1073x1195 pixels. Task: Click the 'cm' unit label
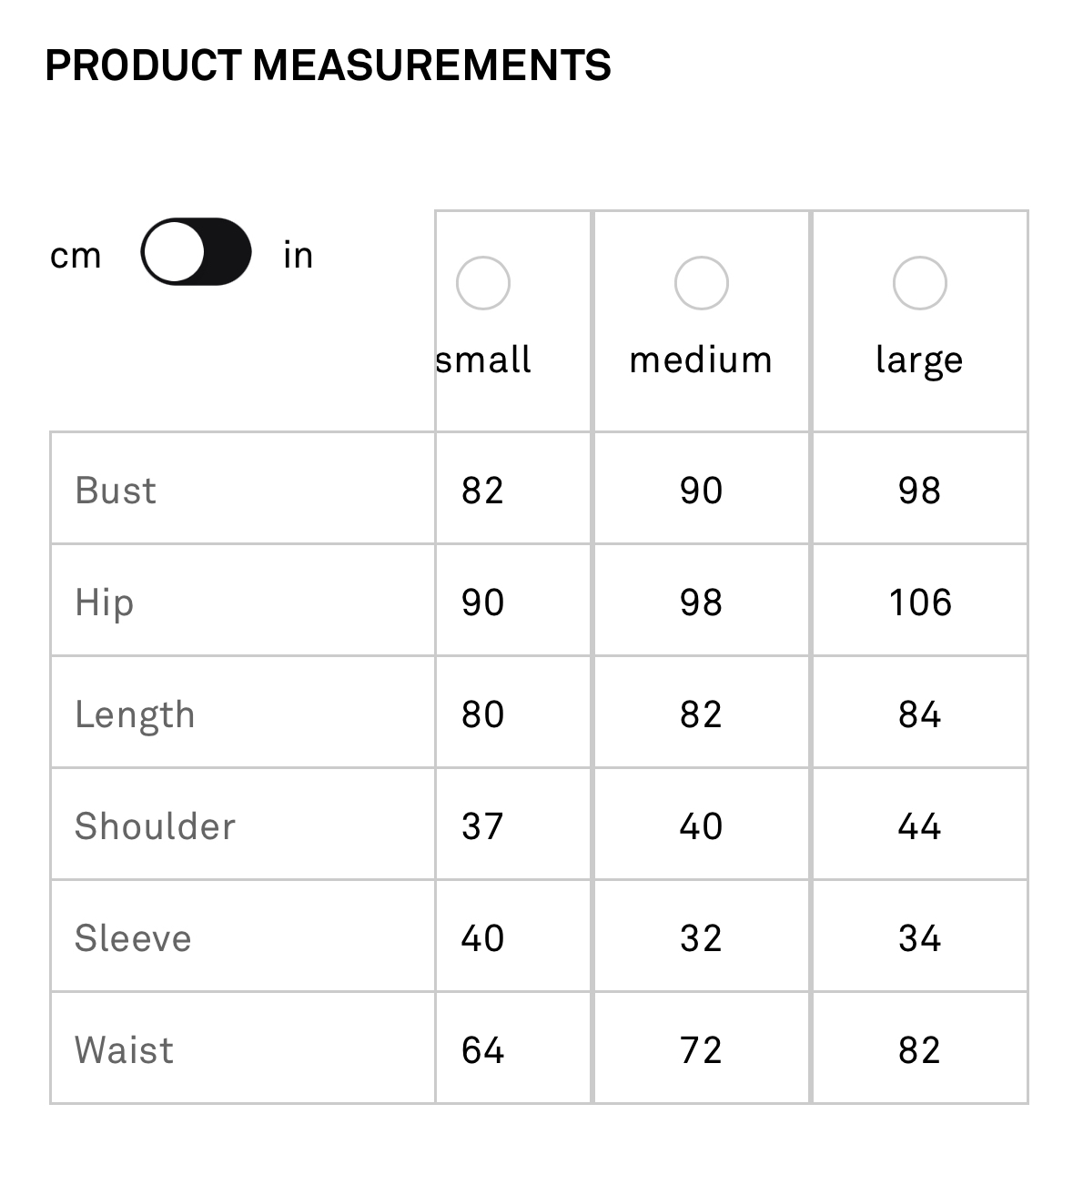coord(76,256)
